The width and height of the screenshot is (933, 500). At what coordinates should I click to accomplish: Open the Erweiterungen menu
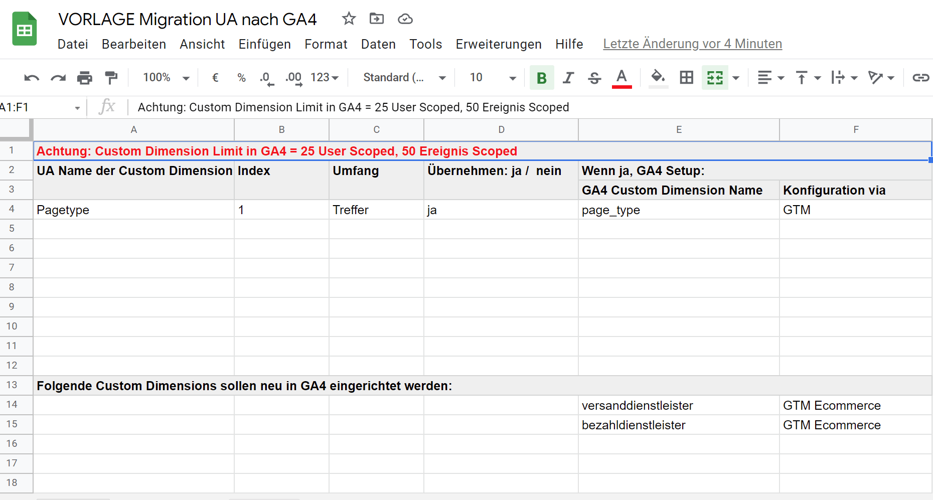[x=498, y=44]
